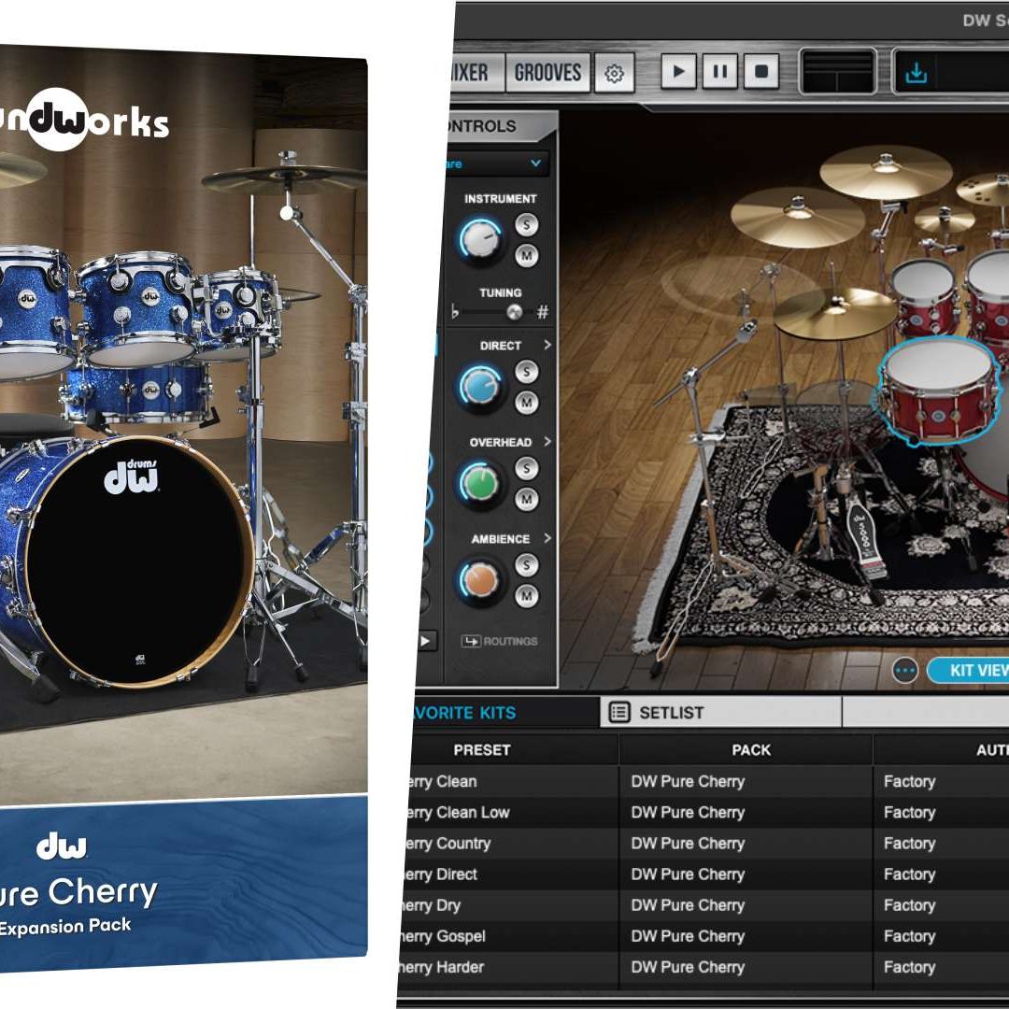Click the highlighted red snare drum
This screenshot has width=1009, height=1009.
point(938,390)
